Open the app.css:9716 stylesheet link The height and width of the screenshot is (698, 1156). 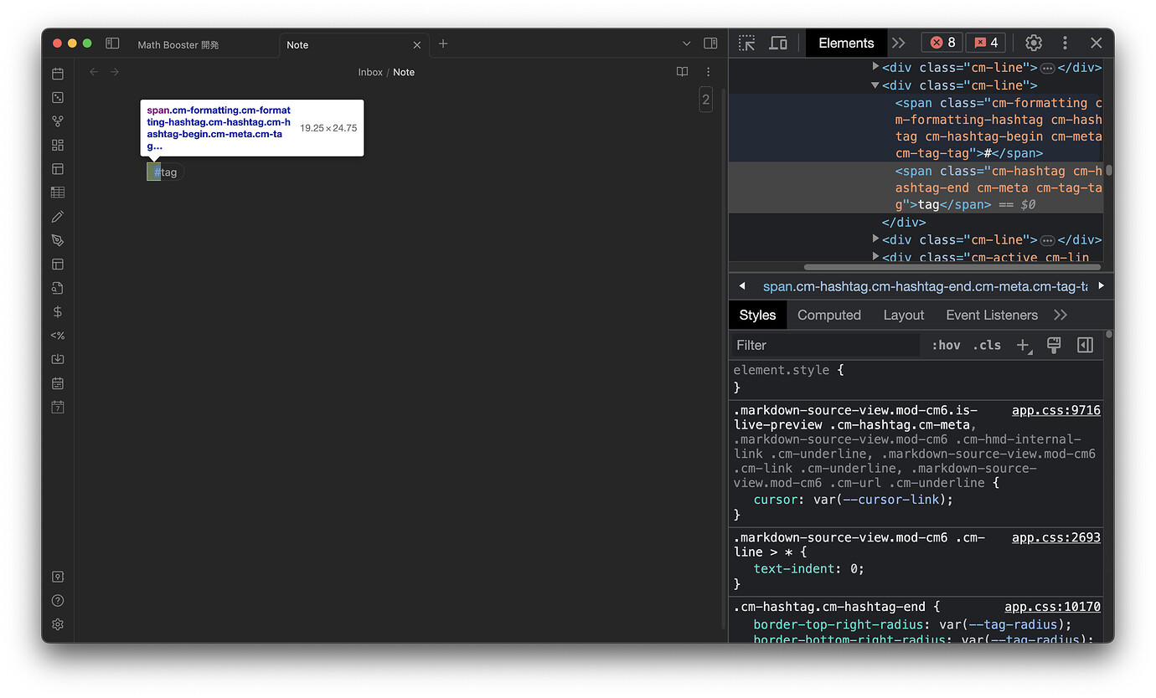pos(1055,410)
